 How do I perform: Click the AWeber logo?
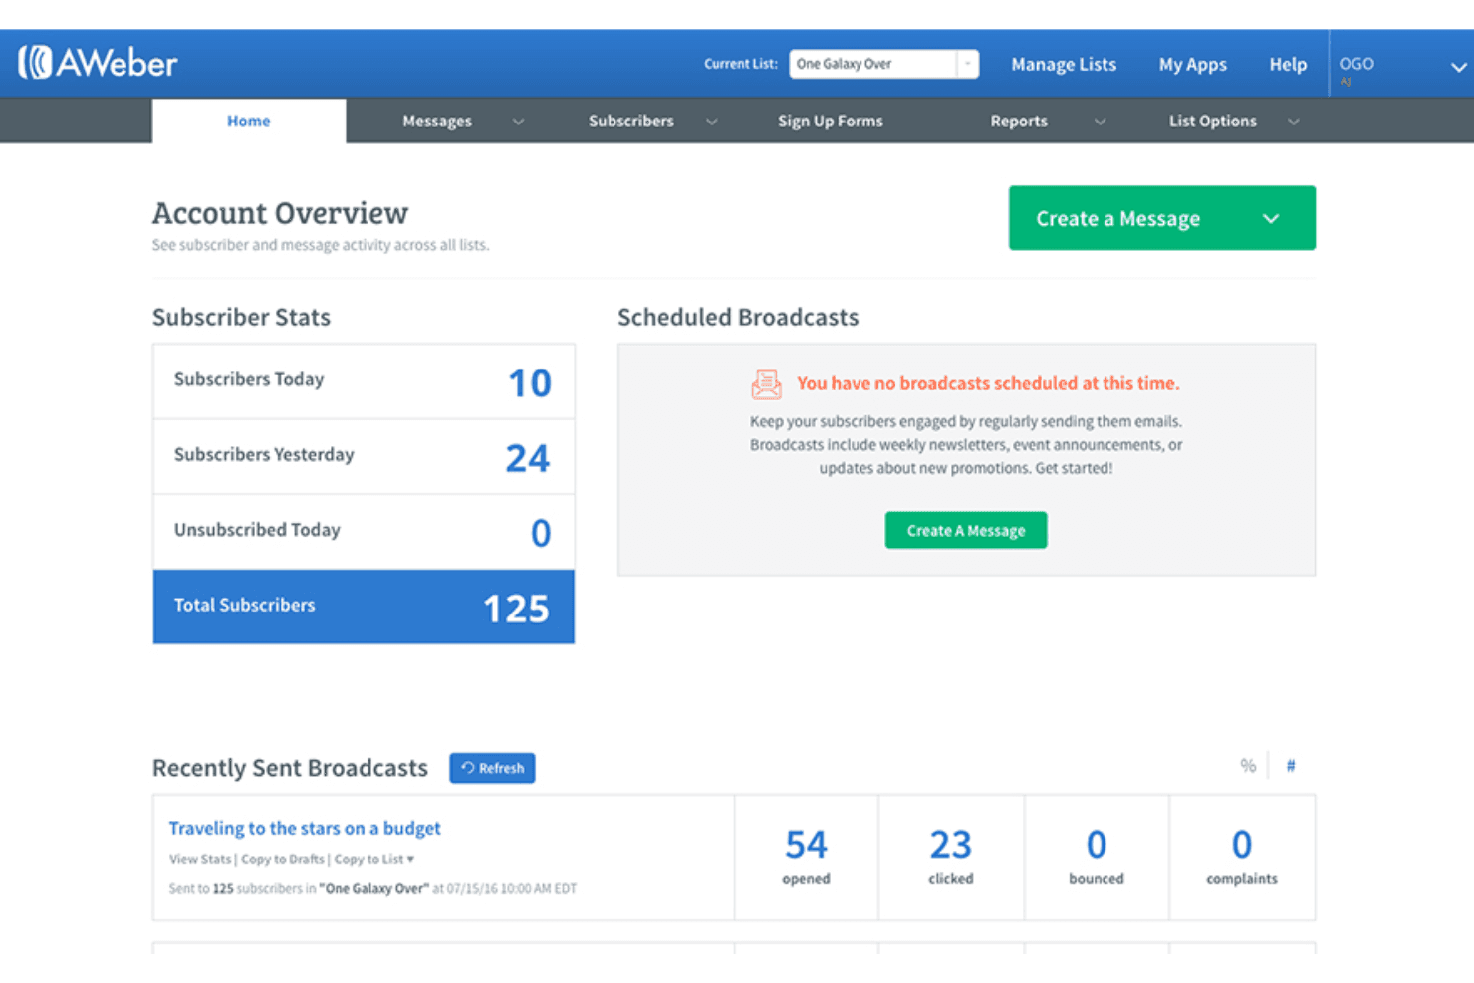pos(98,63)
